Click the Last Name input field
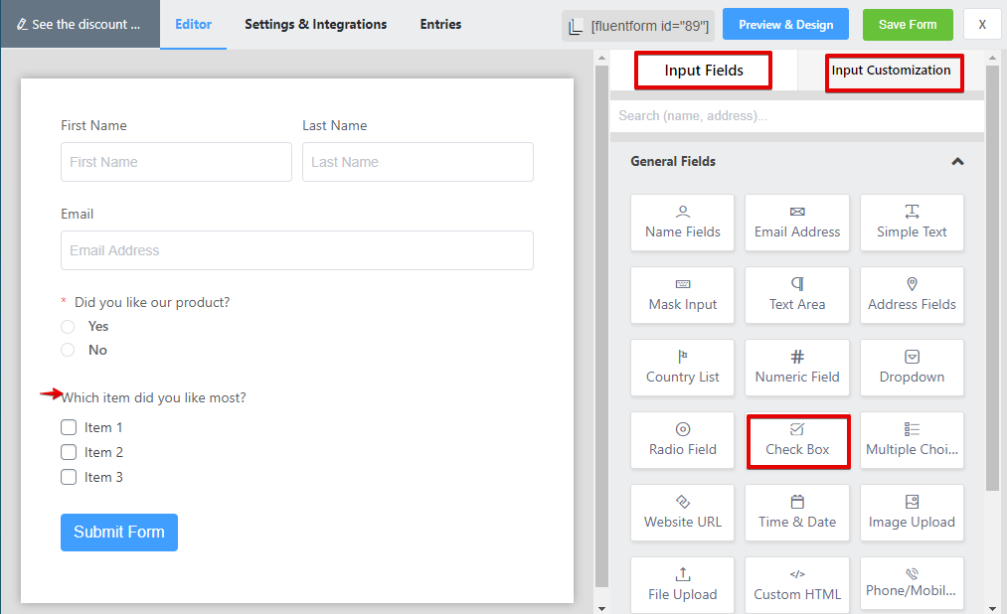Screen dimensions: 1007x614 tap(418, 162)
